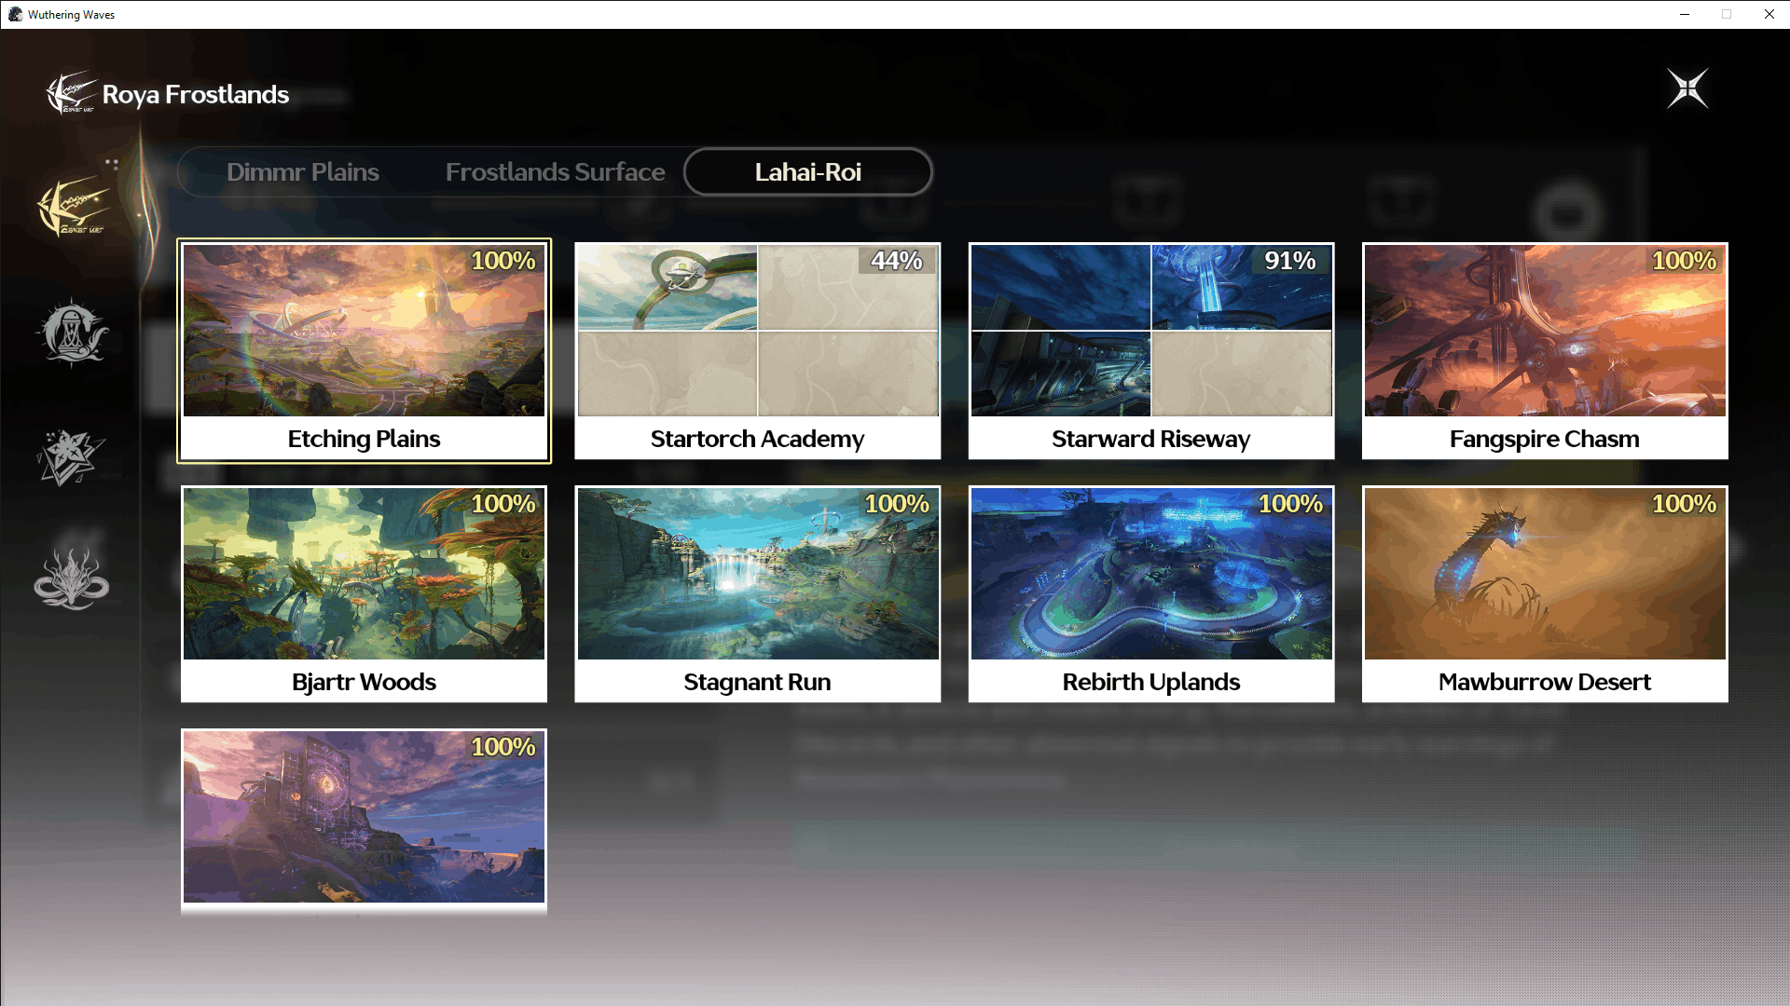
Task: Open the Mawburrow Desert area card
Action: point(1545,593)
